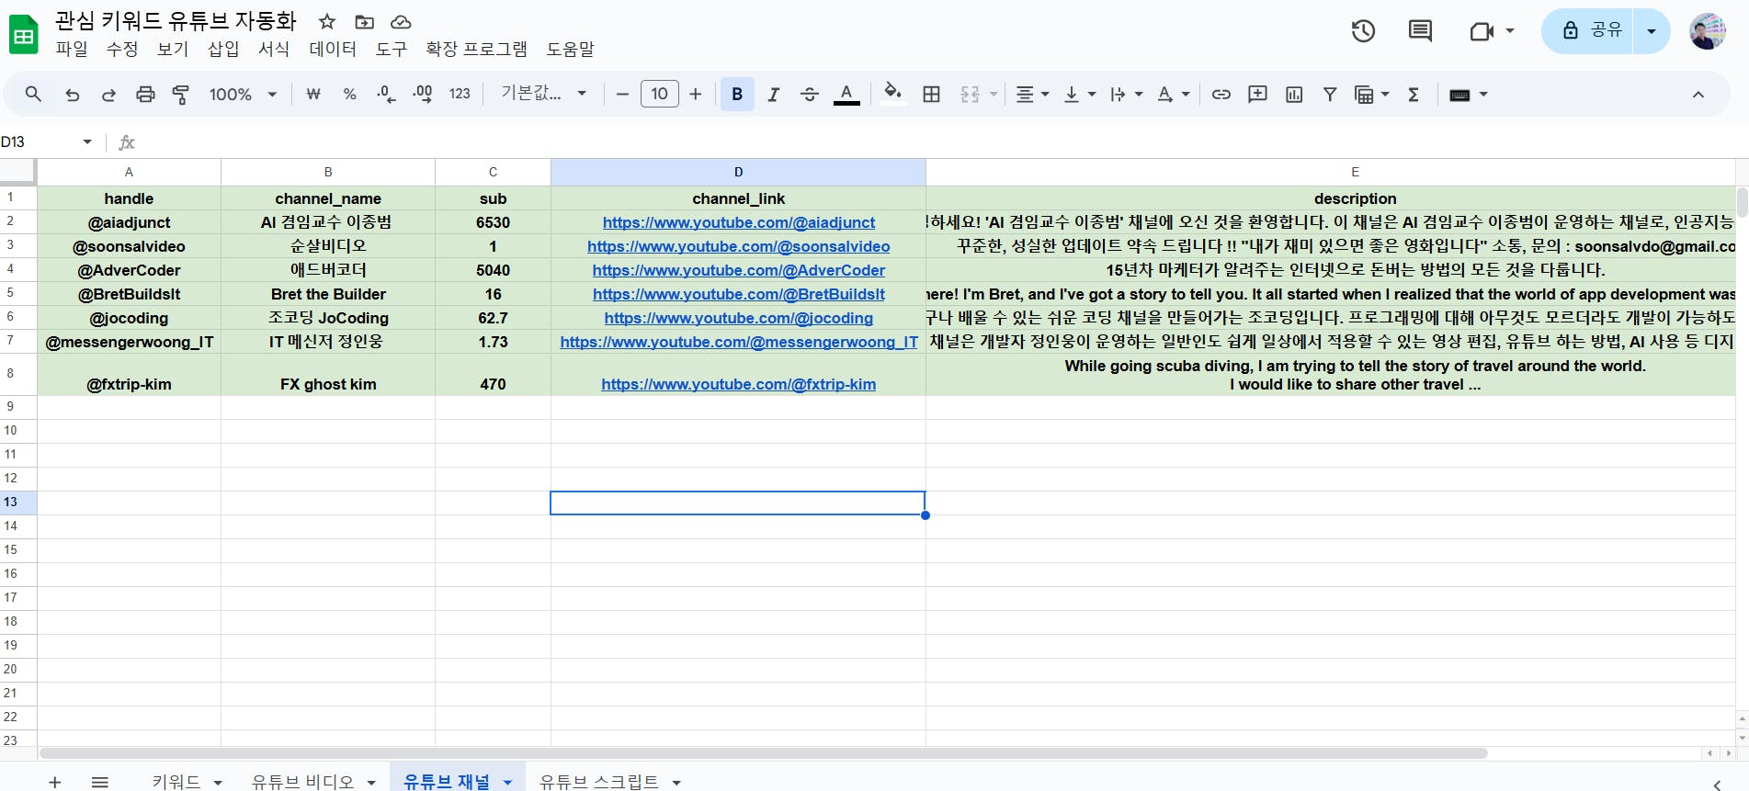Activate the paint format tool
1749x791 pixels.
(x=181, y=94)
